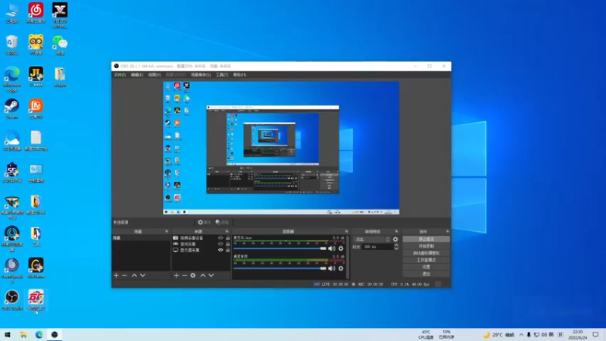Show hidden system tray icons chevron
Viewport: 606px width, 341px height.
(x=521, y=335)
